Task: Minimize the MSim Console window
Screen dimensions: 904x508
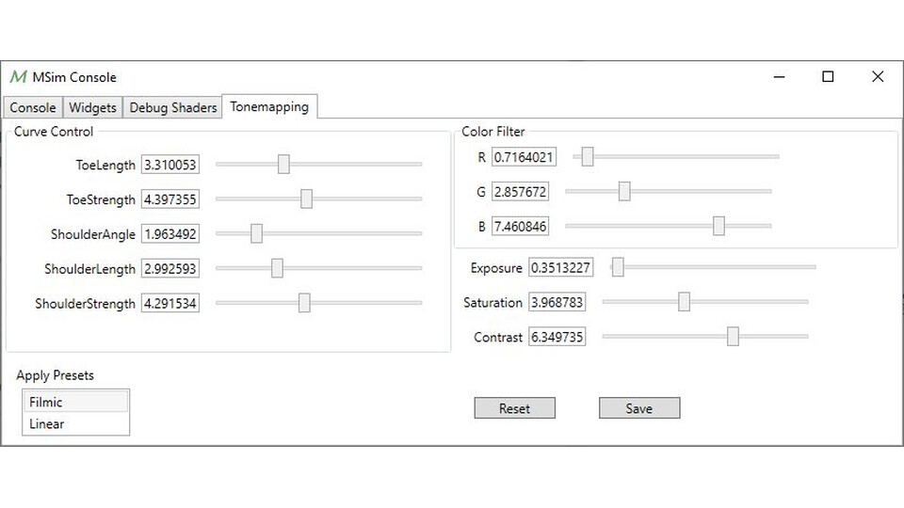Action: 779,76
